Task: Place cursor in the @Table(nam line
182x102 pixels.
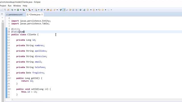Action: [18, 32]
